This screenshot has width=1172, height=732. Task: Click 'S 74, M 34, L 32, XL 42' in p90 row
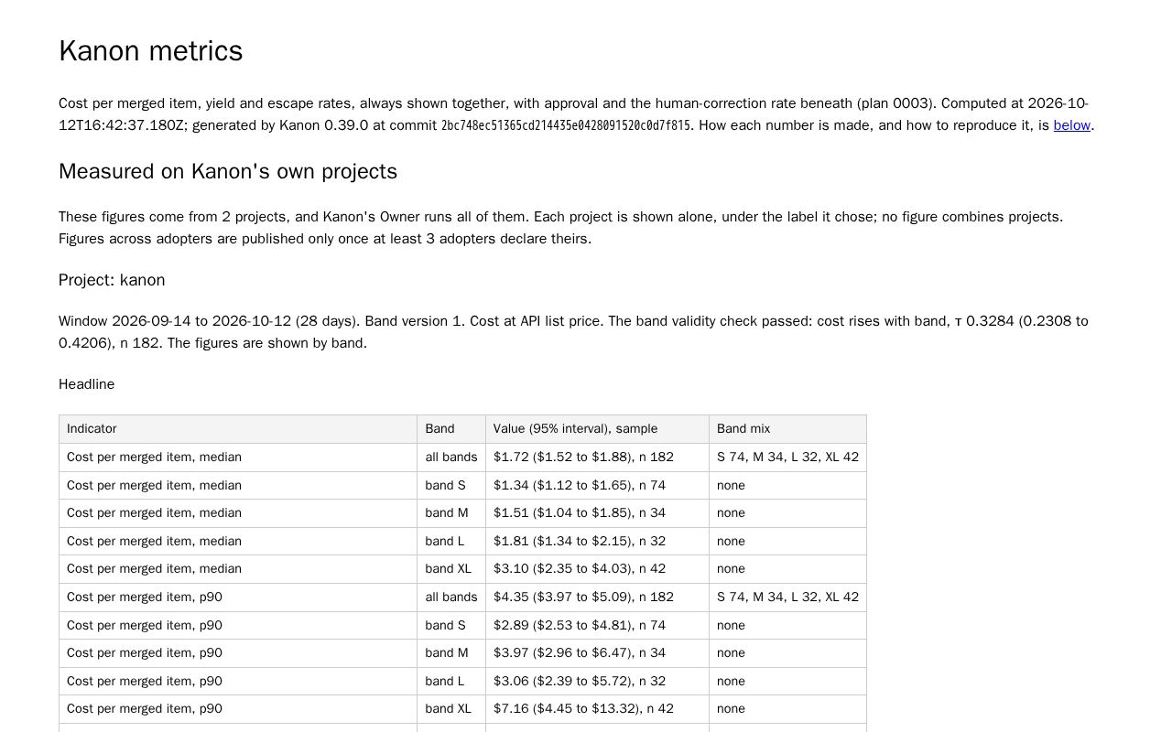(x=787, y=597)
